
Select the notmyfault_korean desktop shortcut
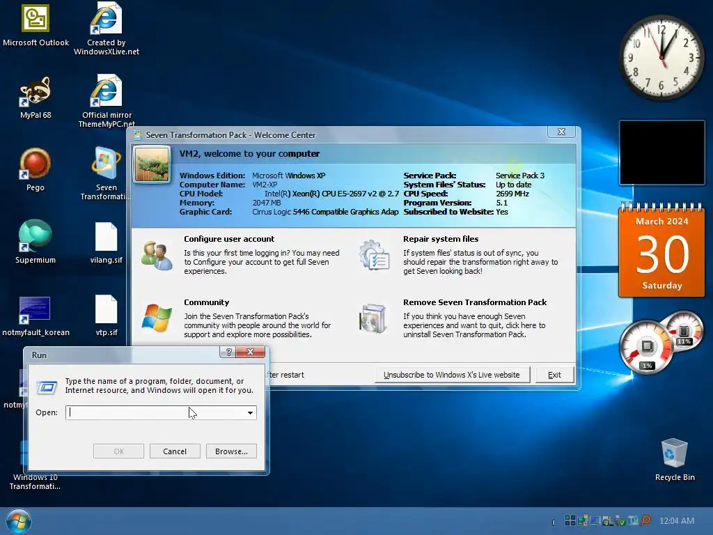(x=36, y=316)
